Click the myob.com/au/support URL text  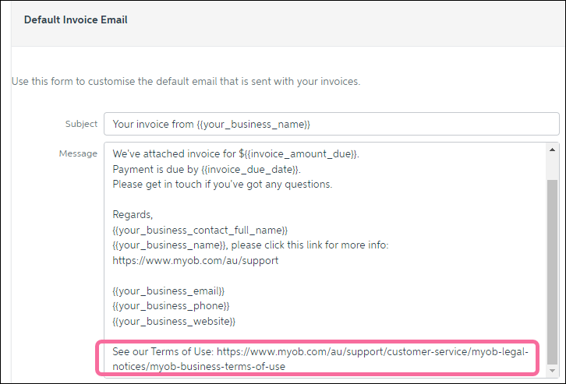195,261
